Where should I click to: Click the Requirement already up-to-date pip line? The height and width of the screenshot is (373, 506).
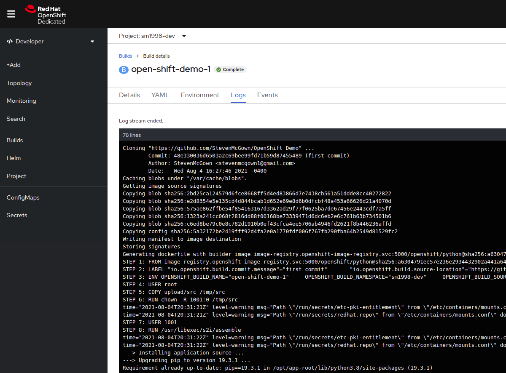point(277,368)
